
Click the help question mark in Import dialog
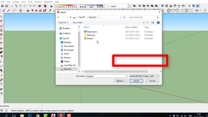(158, 22)
